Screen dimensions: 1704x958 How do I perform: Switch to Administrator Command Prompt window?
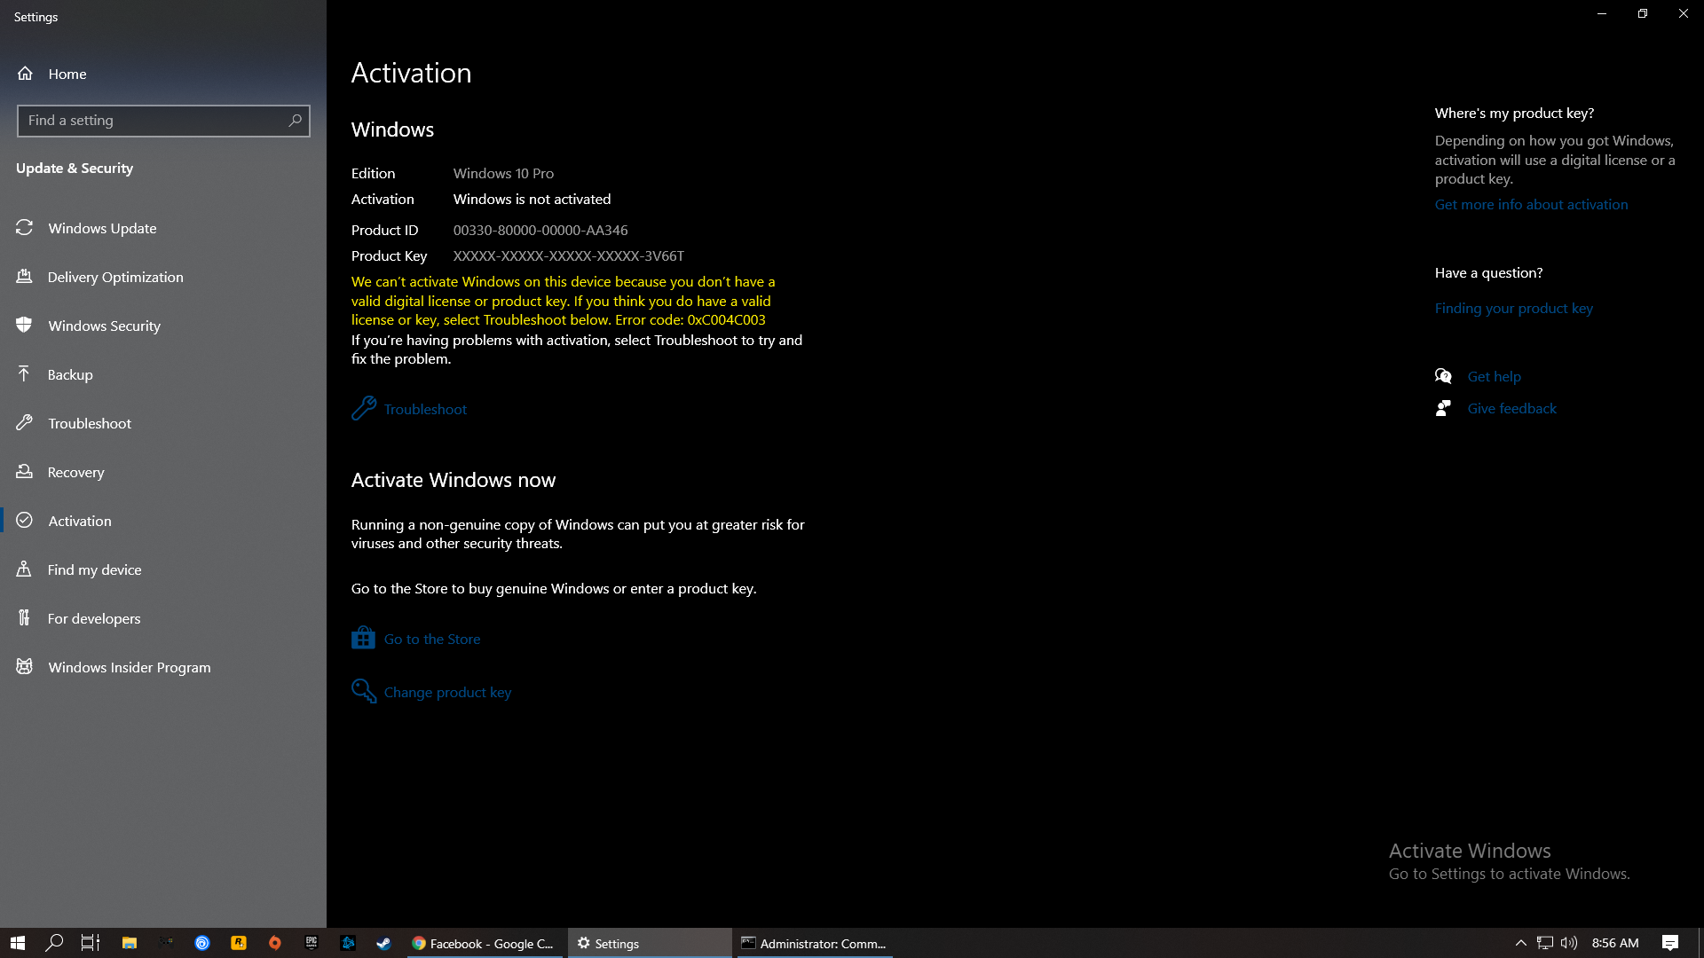point(815,943)
